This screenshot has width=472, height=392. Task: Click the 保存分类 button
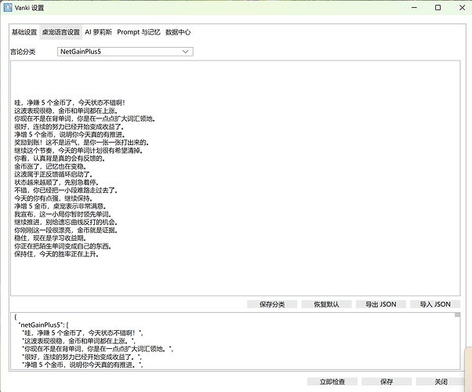coord(272,304)
